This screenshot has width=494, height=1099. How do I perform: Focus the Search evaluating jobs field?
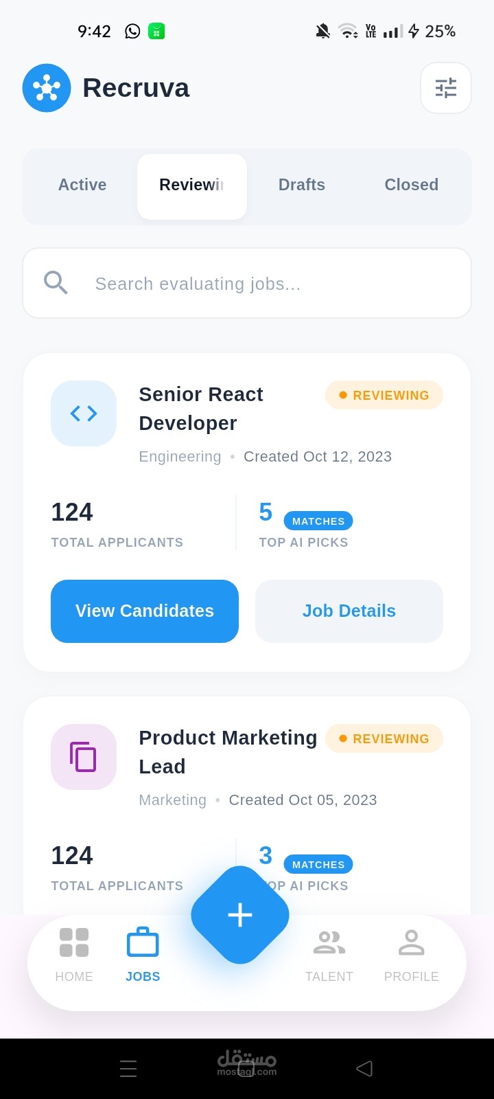247,283
